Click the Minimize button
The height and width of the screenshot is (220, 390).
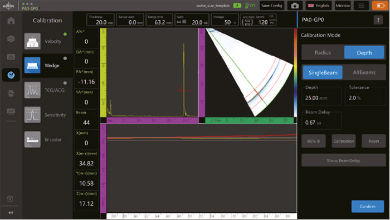click(343, 6)
